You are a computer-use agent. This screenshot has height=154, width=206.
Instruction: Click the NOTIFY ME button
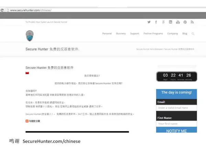176,130
